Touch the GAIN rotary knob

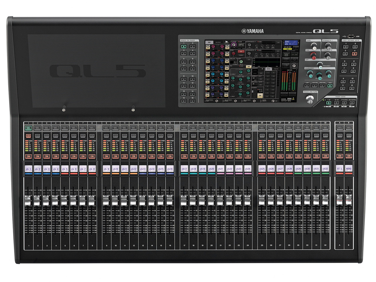pyautogui.click(x=314, y=46)
